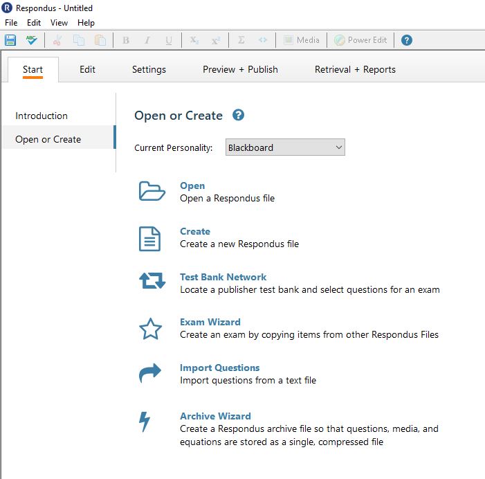Click the Import Questions link
This screenshot has height=479, width=485.
pyautogui.click(x=219, y=368)
